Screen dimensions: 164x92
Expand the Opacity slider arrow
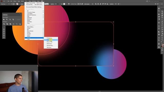click(x=59, y=4)
